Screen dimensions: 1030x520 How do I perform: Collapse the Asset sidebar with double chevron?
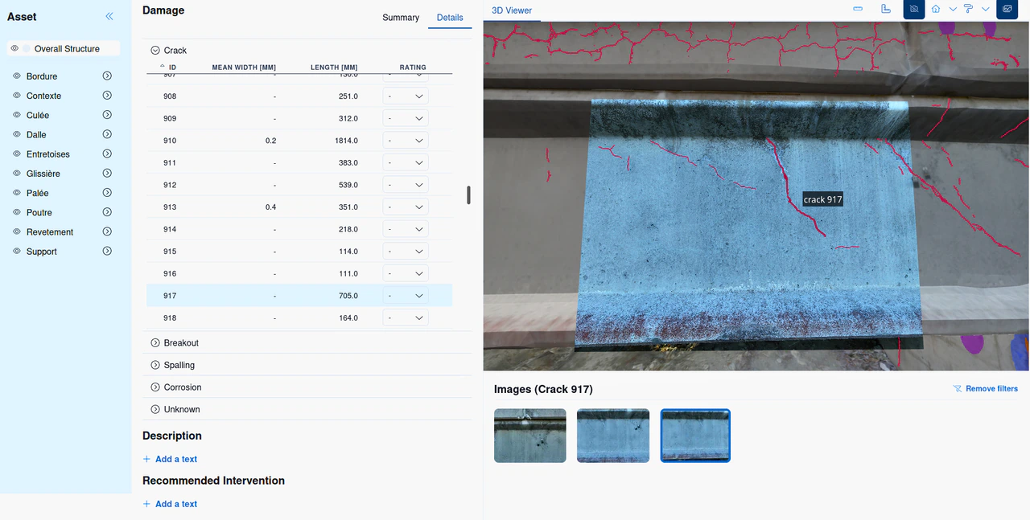pyautogui.click(x=109, y=16)
